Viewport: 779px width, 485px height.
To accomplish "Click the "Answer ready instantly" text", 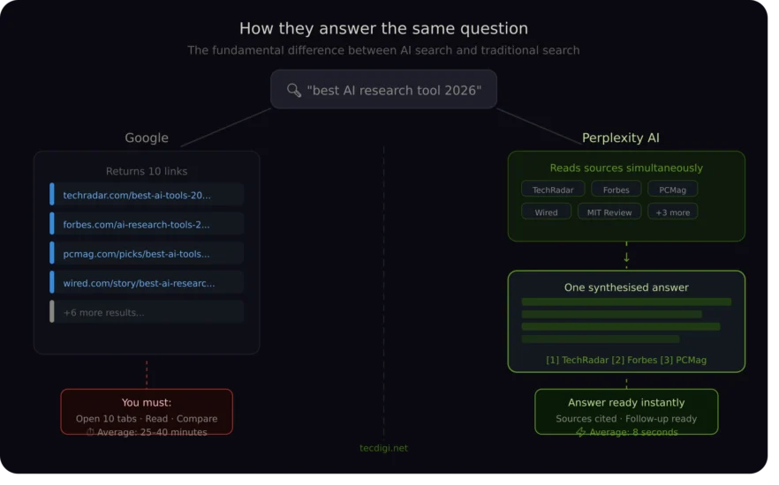I will coord(626,402).
